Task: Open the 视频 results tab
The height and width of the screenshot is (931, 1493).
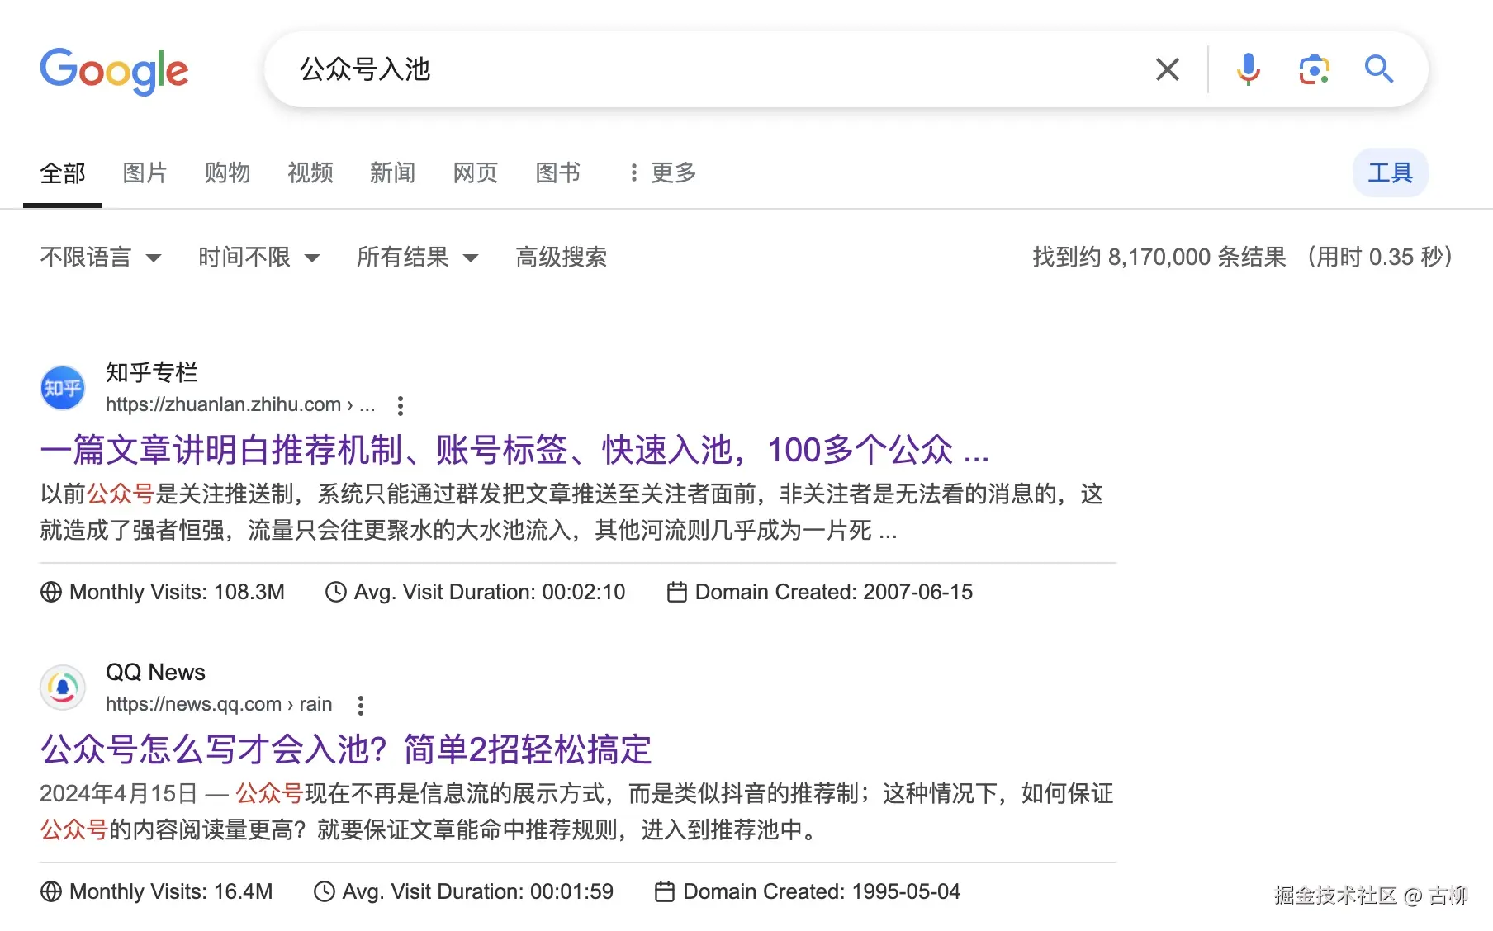Action: pos(310,172)
